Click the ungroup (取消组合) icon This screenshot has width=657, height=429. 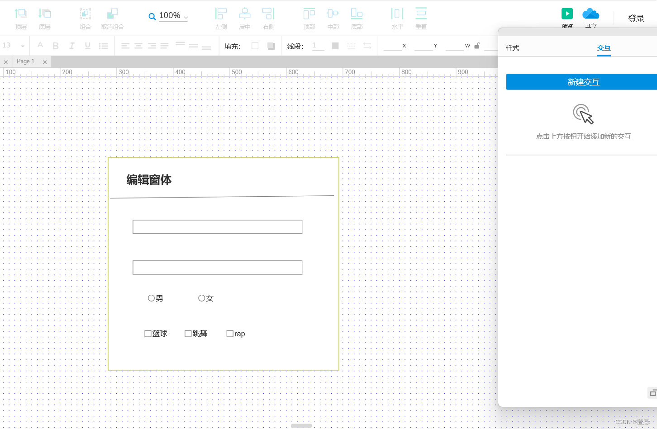pyautogui.click(x=112, y=14)
